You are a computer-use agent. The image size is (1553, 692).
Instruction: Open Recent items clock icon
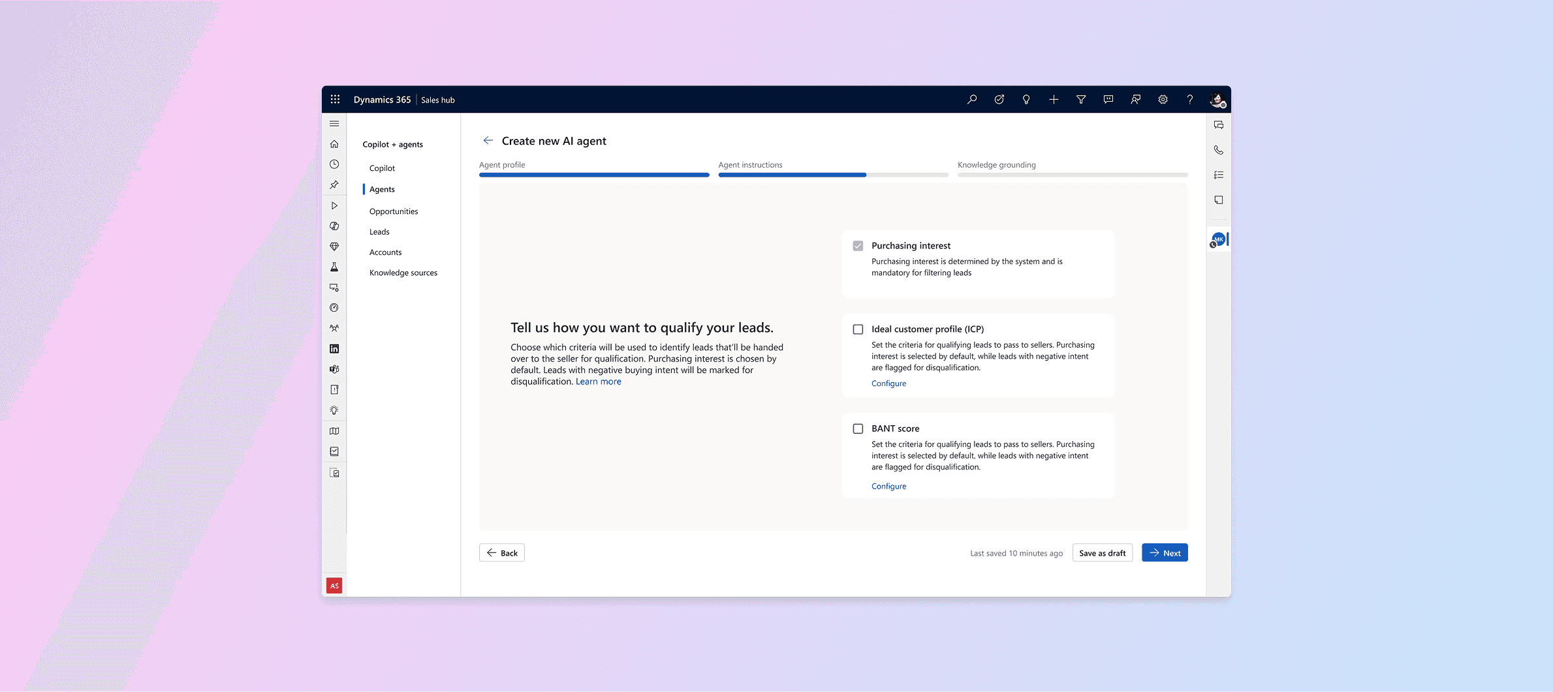point(334,164)
